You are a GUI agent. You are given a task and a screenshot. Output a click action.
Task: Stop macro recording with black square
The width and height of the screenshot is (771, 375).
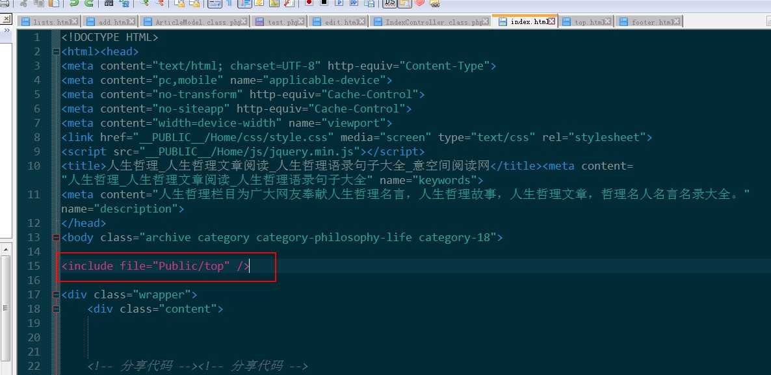324,3
